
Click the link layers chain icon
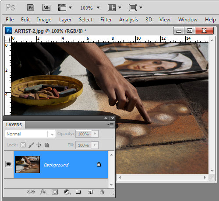31,192
